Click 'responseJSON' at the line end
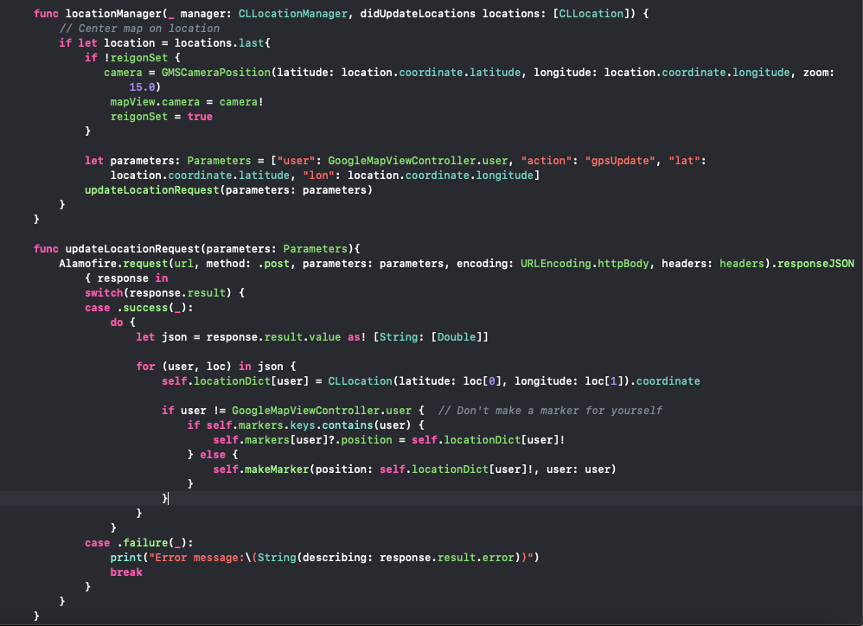 click(815, 264)
